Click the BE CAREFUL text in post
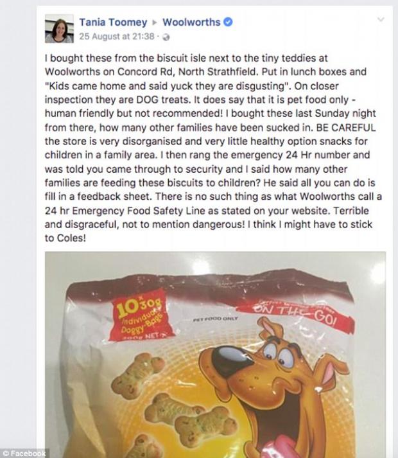The width and height of the screenshot is (398, 458). (346, 128)
